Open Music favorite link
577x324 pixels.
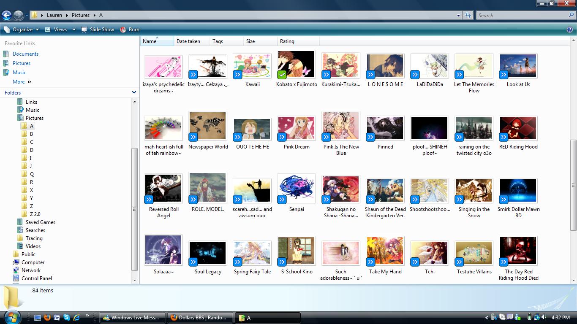coord(19,73)
